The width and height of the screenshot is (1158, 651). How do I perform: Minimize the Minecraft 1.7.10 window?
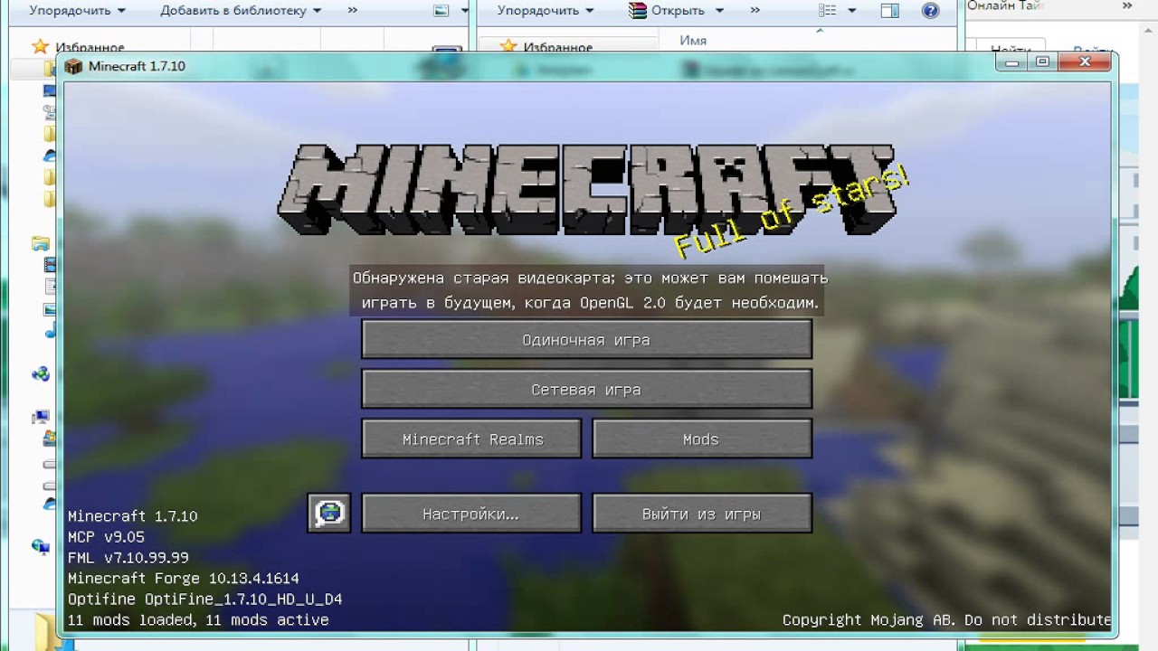(1012, 61)
